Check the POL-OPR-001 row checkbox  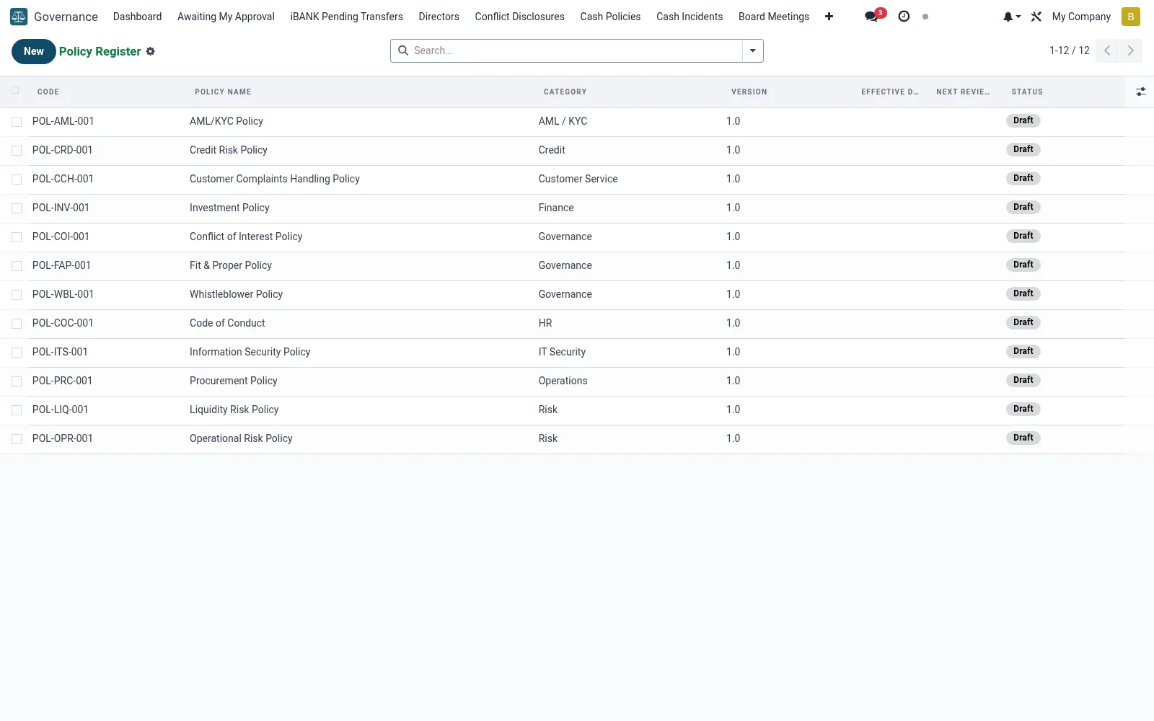coord(17,439)
